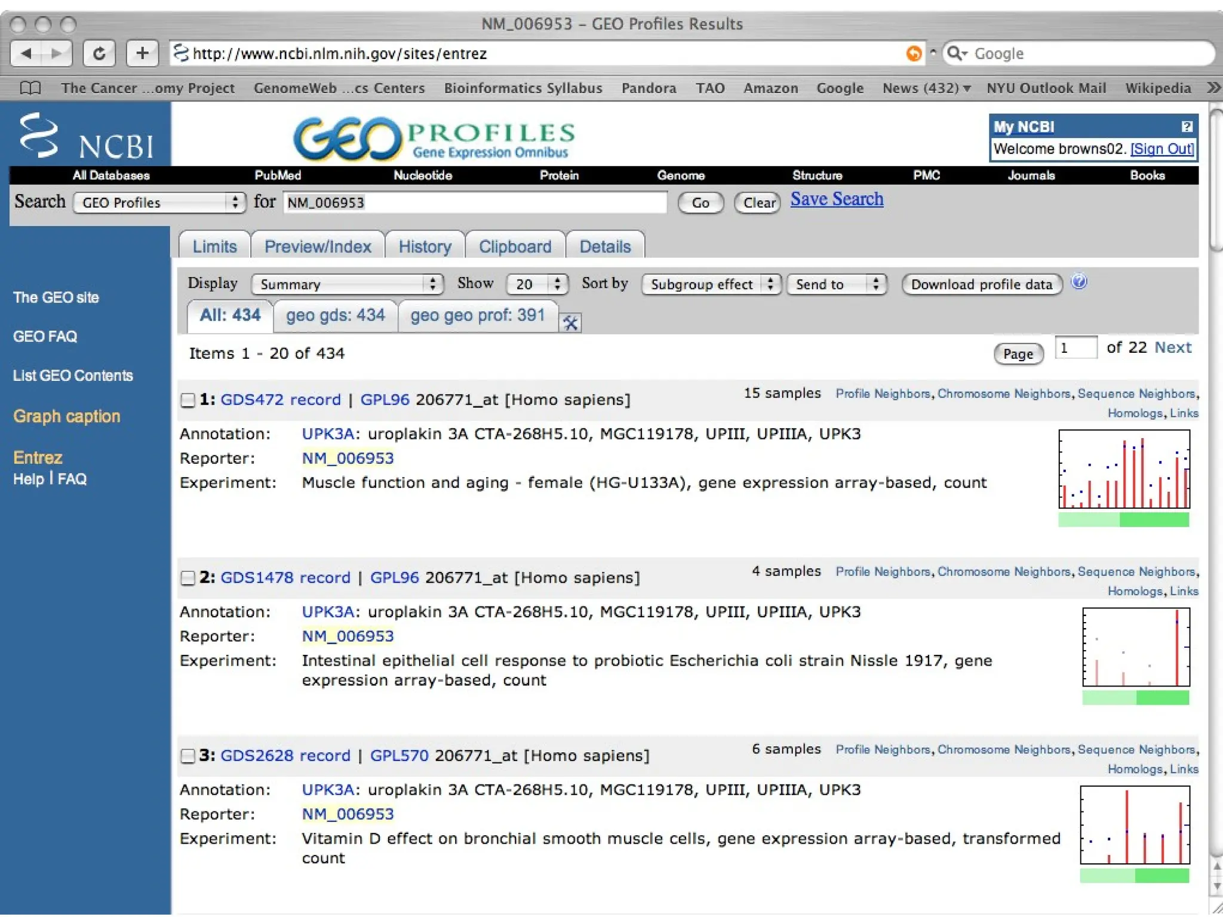Open the bookmarks book icon
The width and height of the screenshot is (1223, 917).
click(x=30, y=88)
